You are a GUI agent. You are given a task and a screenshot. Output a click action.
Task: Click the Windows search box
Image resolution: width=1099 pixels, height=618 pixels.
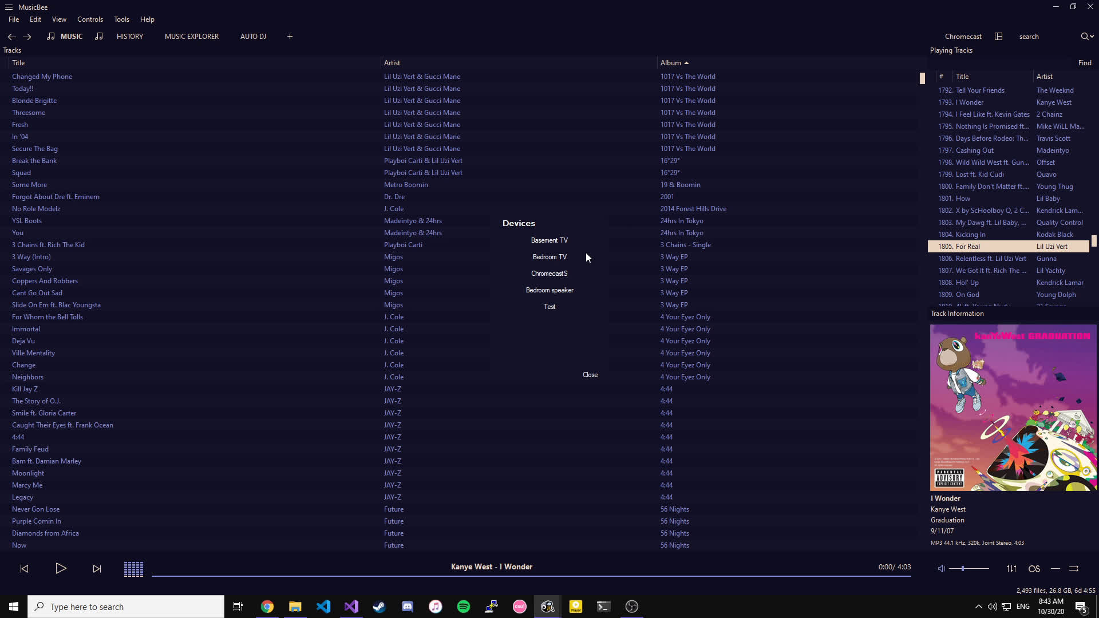click(x=126, y=607)
